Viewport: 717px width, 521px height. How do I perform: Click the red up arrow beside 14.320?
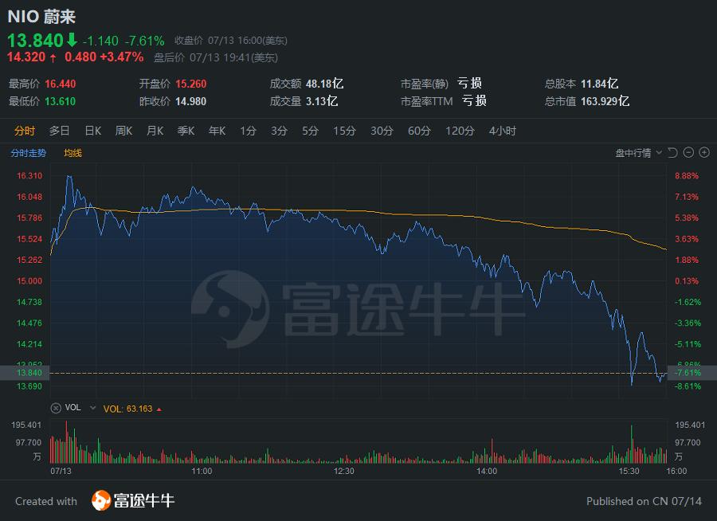(53, 57)
